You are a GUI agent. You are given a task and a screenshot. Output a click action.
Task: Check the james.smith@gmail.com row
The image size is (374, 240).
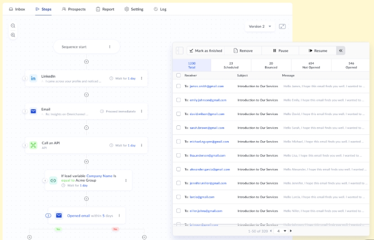178,86
